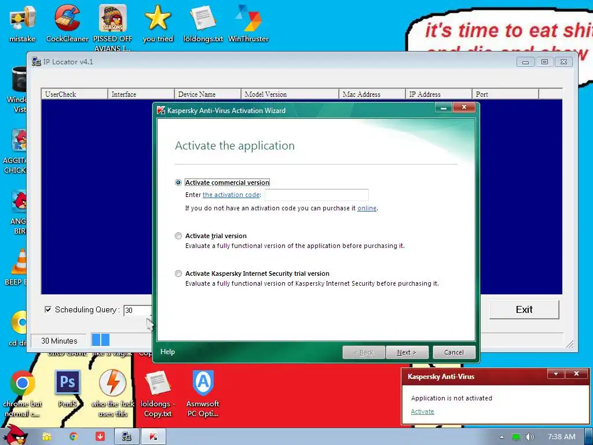Open the PISSED OFF AVIANS desktop icon

click(x=113, y=27)
